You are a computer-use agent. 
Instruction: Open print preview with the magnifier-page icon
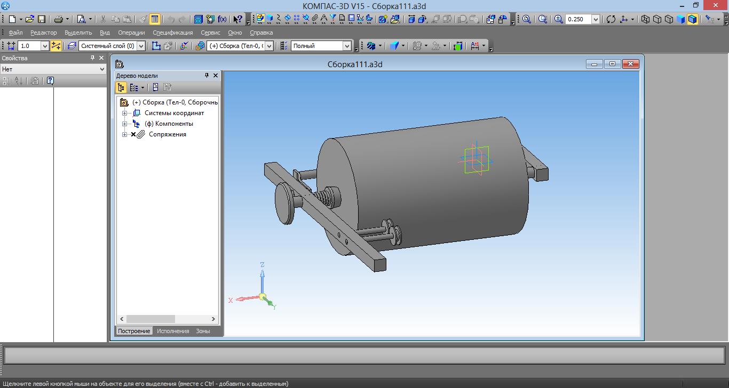tap(81, 19)
